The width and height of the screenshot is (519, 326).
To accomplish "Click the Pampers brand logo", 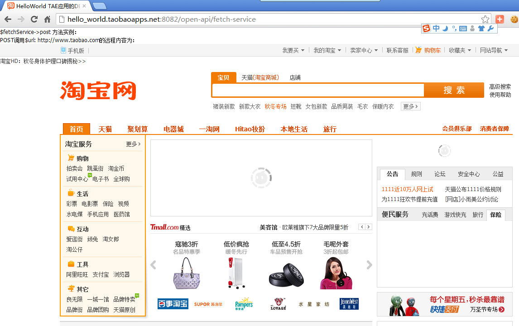I will tap(244, 304).
